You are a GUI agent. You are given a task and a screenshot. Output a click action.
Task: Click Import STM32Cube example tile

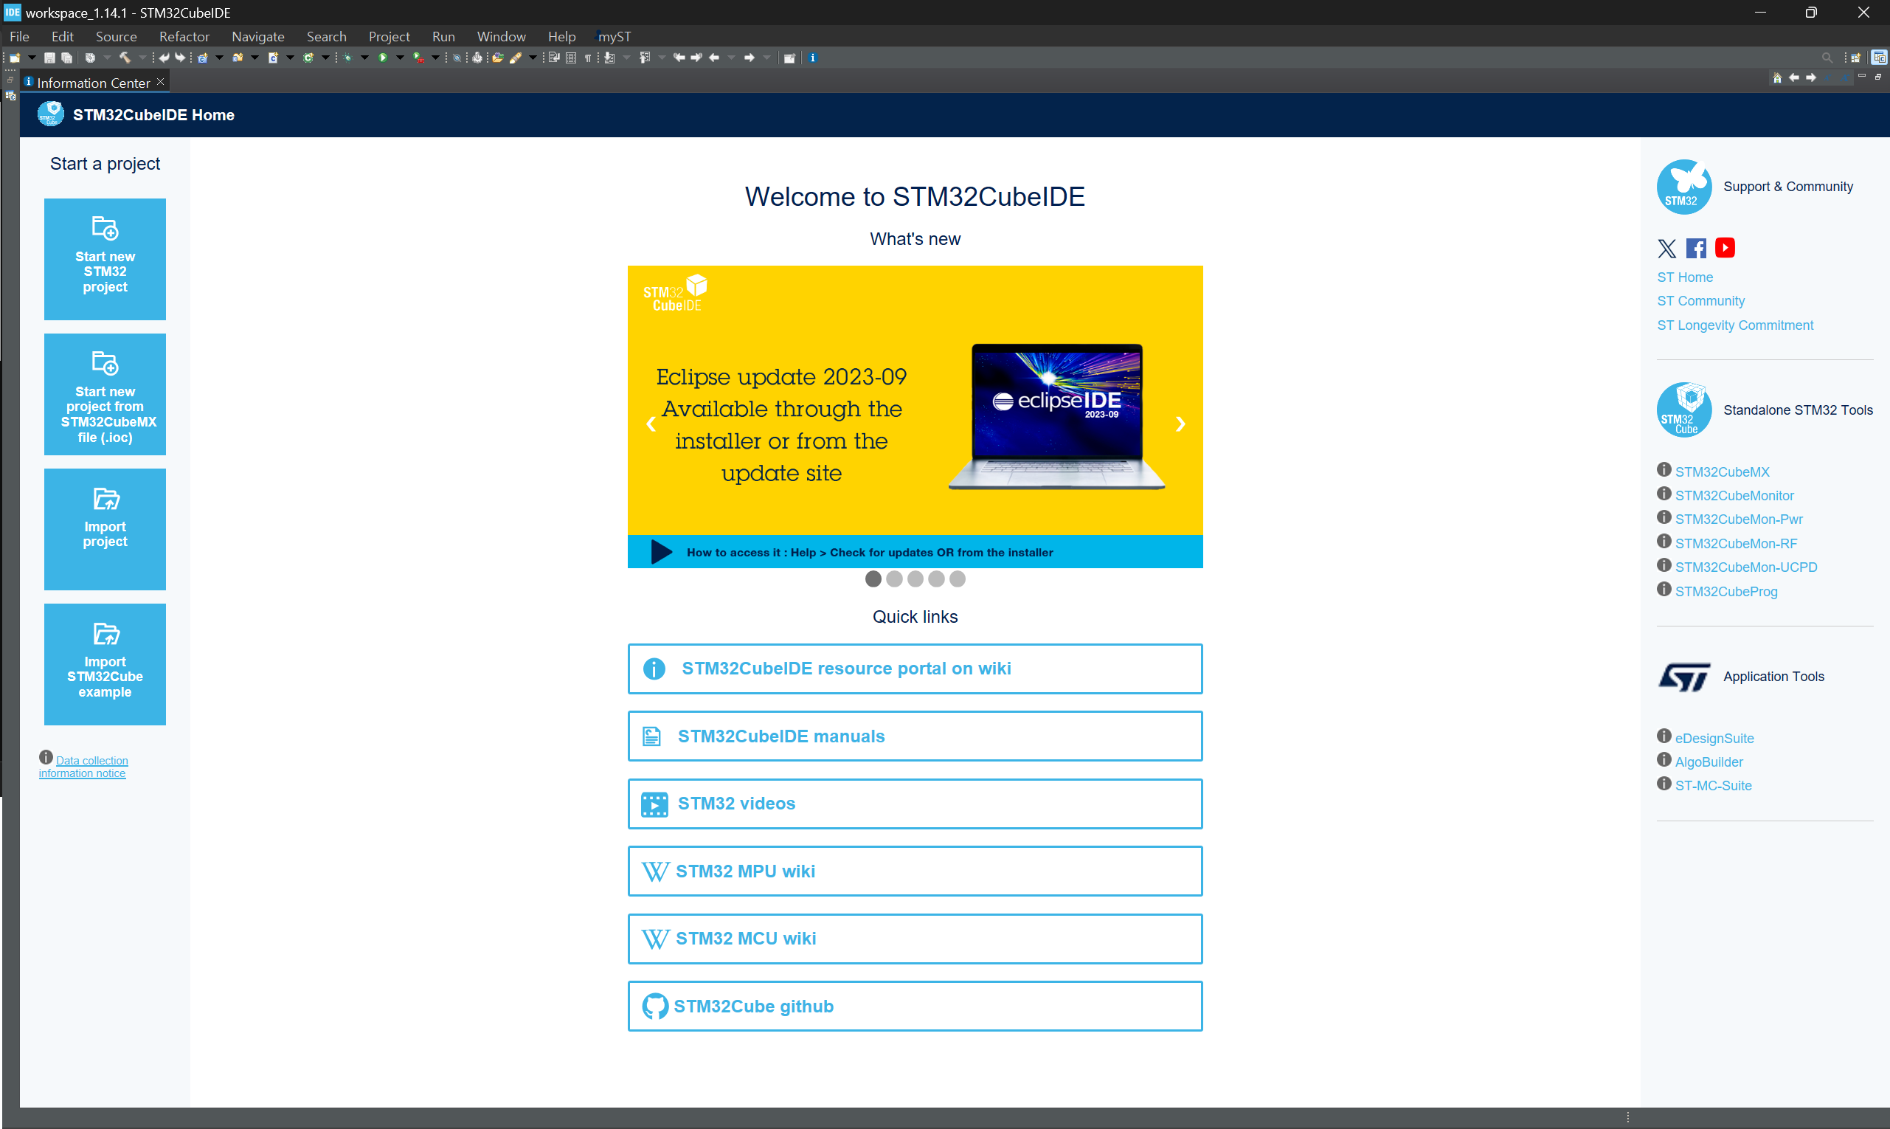click(105, 664)
